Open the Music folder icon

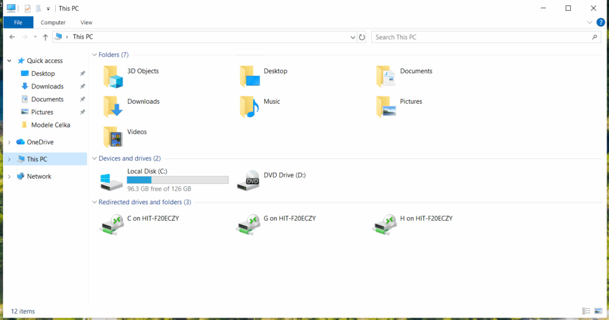tap(249, 107)
